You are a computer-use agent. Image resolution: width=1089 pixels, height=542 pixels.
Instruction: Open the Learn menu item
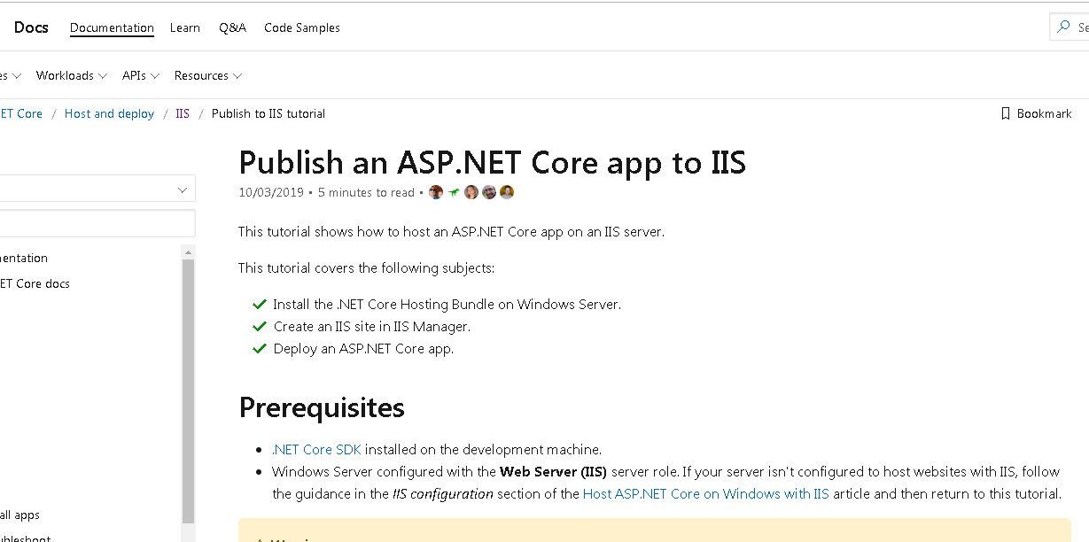coord(185,27)
